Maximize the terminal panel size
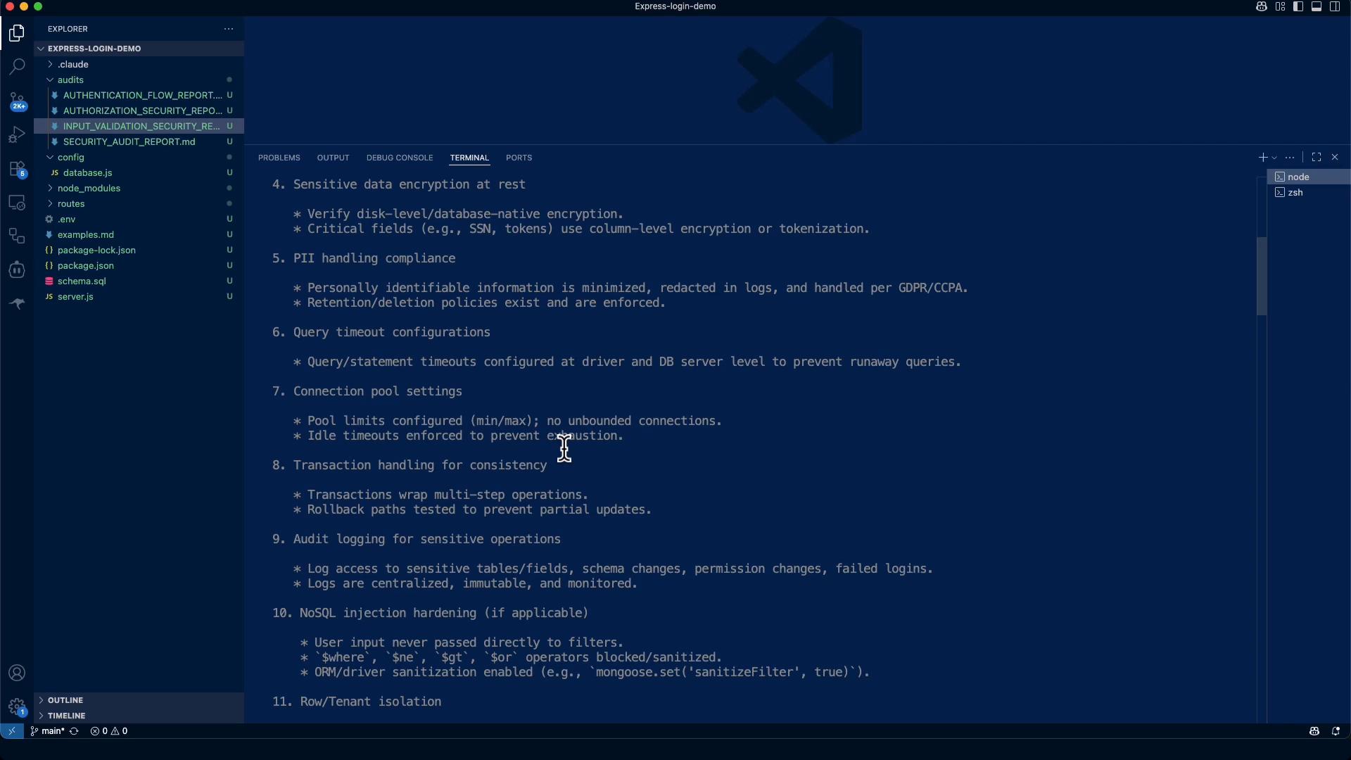 [x=1317, y=158]
